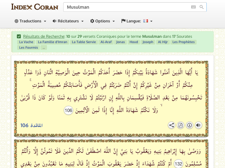Click the Arabic text of verse 106
The image size is (225, 168).
[x=111, y=92]
